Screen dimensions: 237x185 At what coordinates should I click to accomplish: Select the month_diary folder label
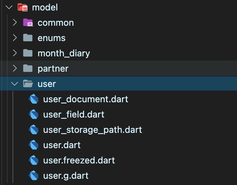point(64,54)
